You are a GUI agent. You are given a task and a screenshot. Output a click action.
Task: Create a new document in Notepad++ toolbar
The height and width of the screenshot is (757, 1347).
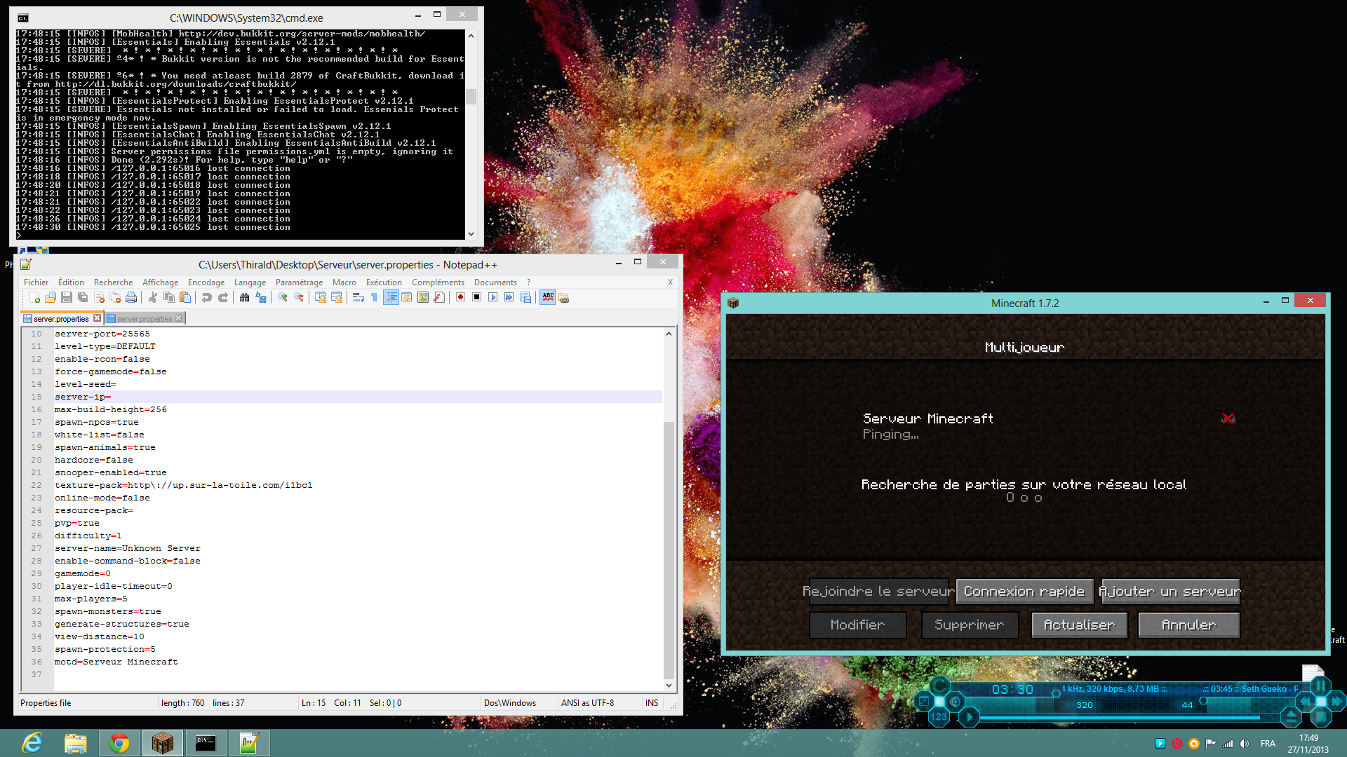[x=34, y=297]
